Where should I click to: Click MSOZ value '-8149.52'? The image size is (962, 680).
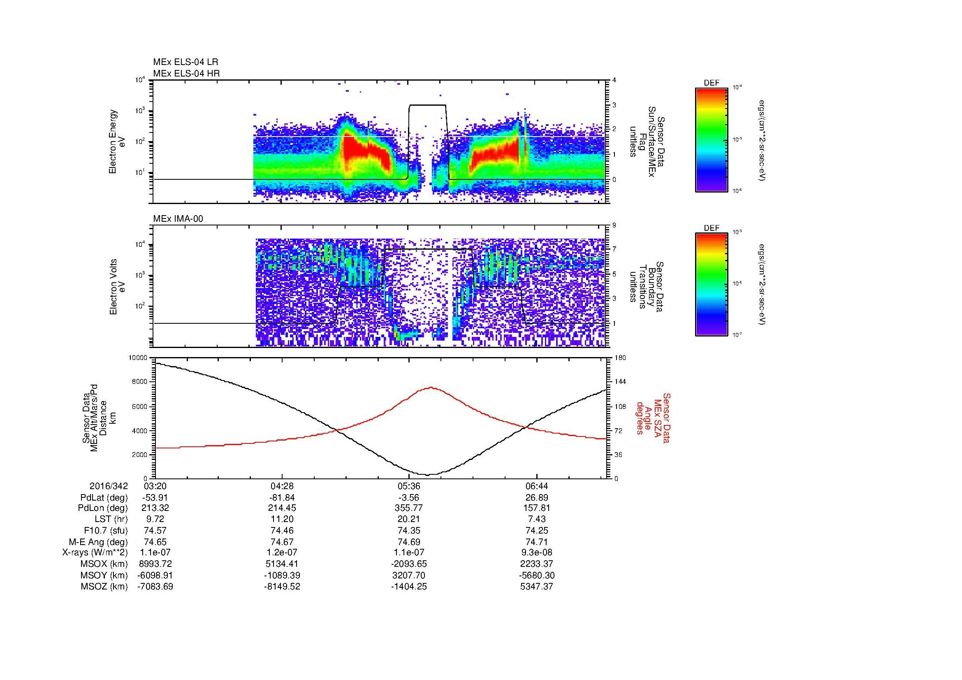point(282,587)
